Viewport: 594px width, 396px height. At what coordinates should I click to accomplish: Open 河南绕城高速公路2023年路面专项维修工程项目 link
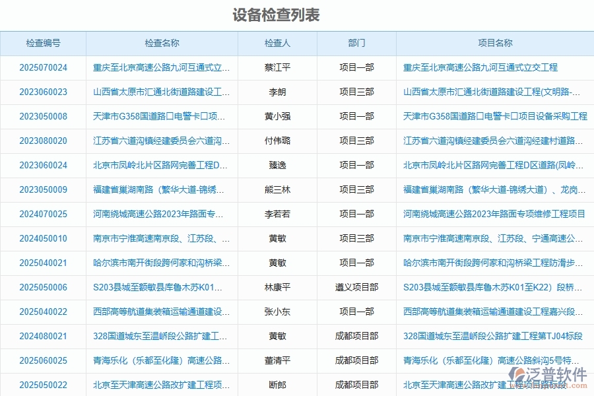(x=494, y=214)
